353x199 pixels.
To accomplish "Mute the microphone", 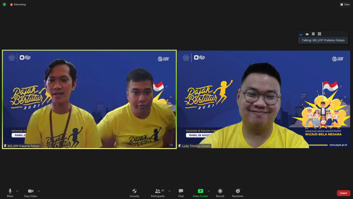I will pos(10,193).
